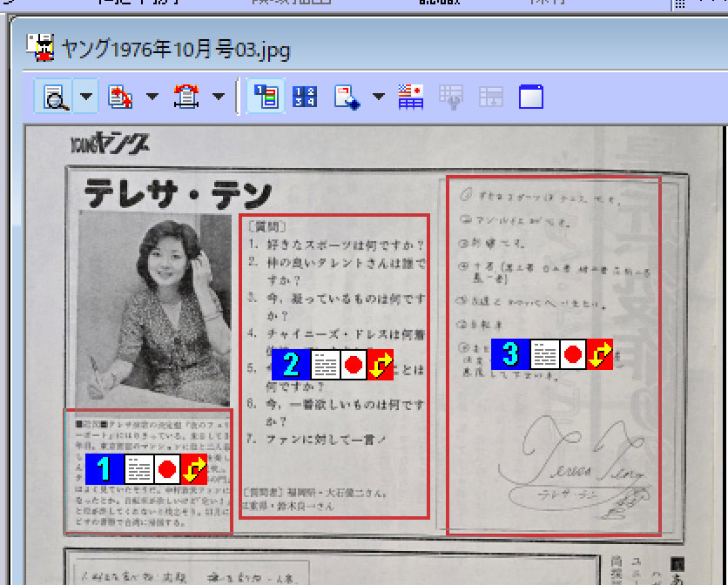728x585 pixels.
Task: Click the add page image icon
Action: (120, 97)
